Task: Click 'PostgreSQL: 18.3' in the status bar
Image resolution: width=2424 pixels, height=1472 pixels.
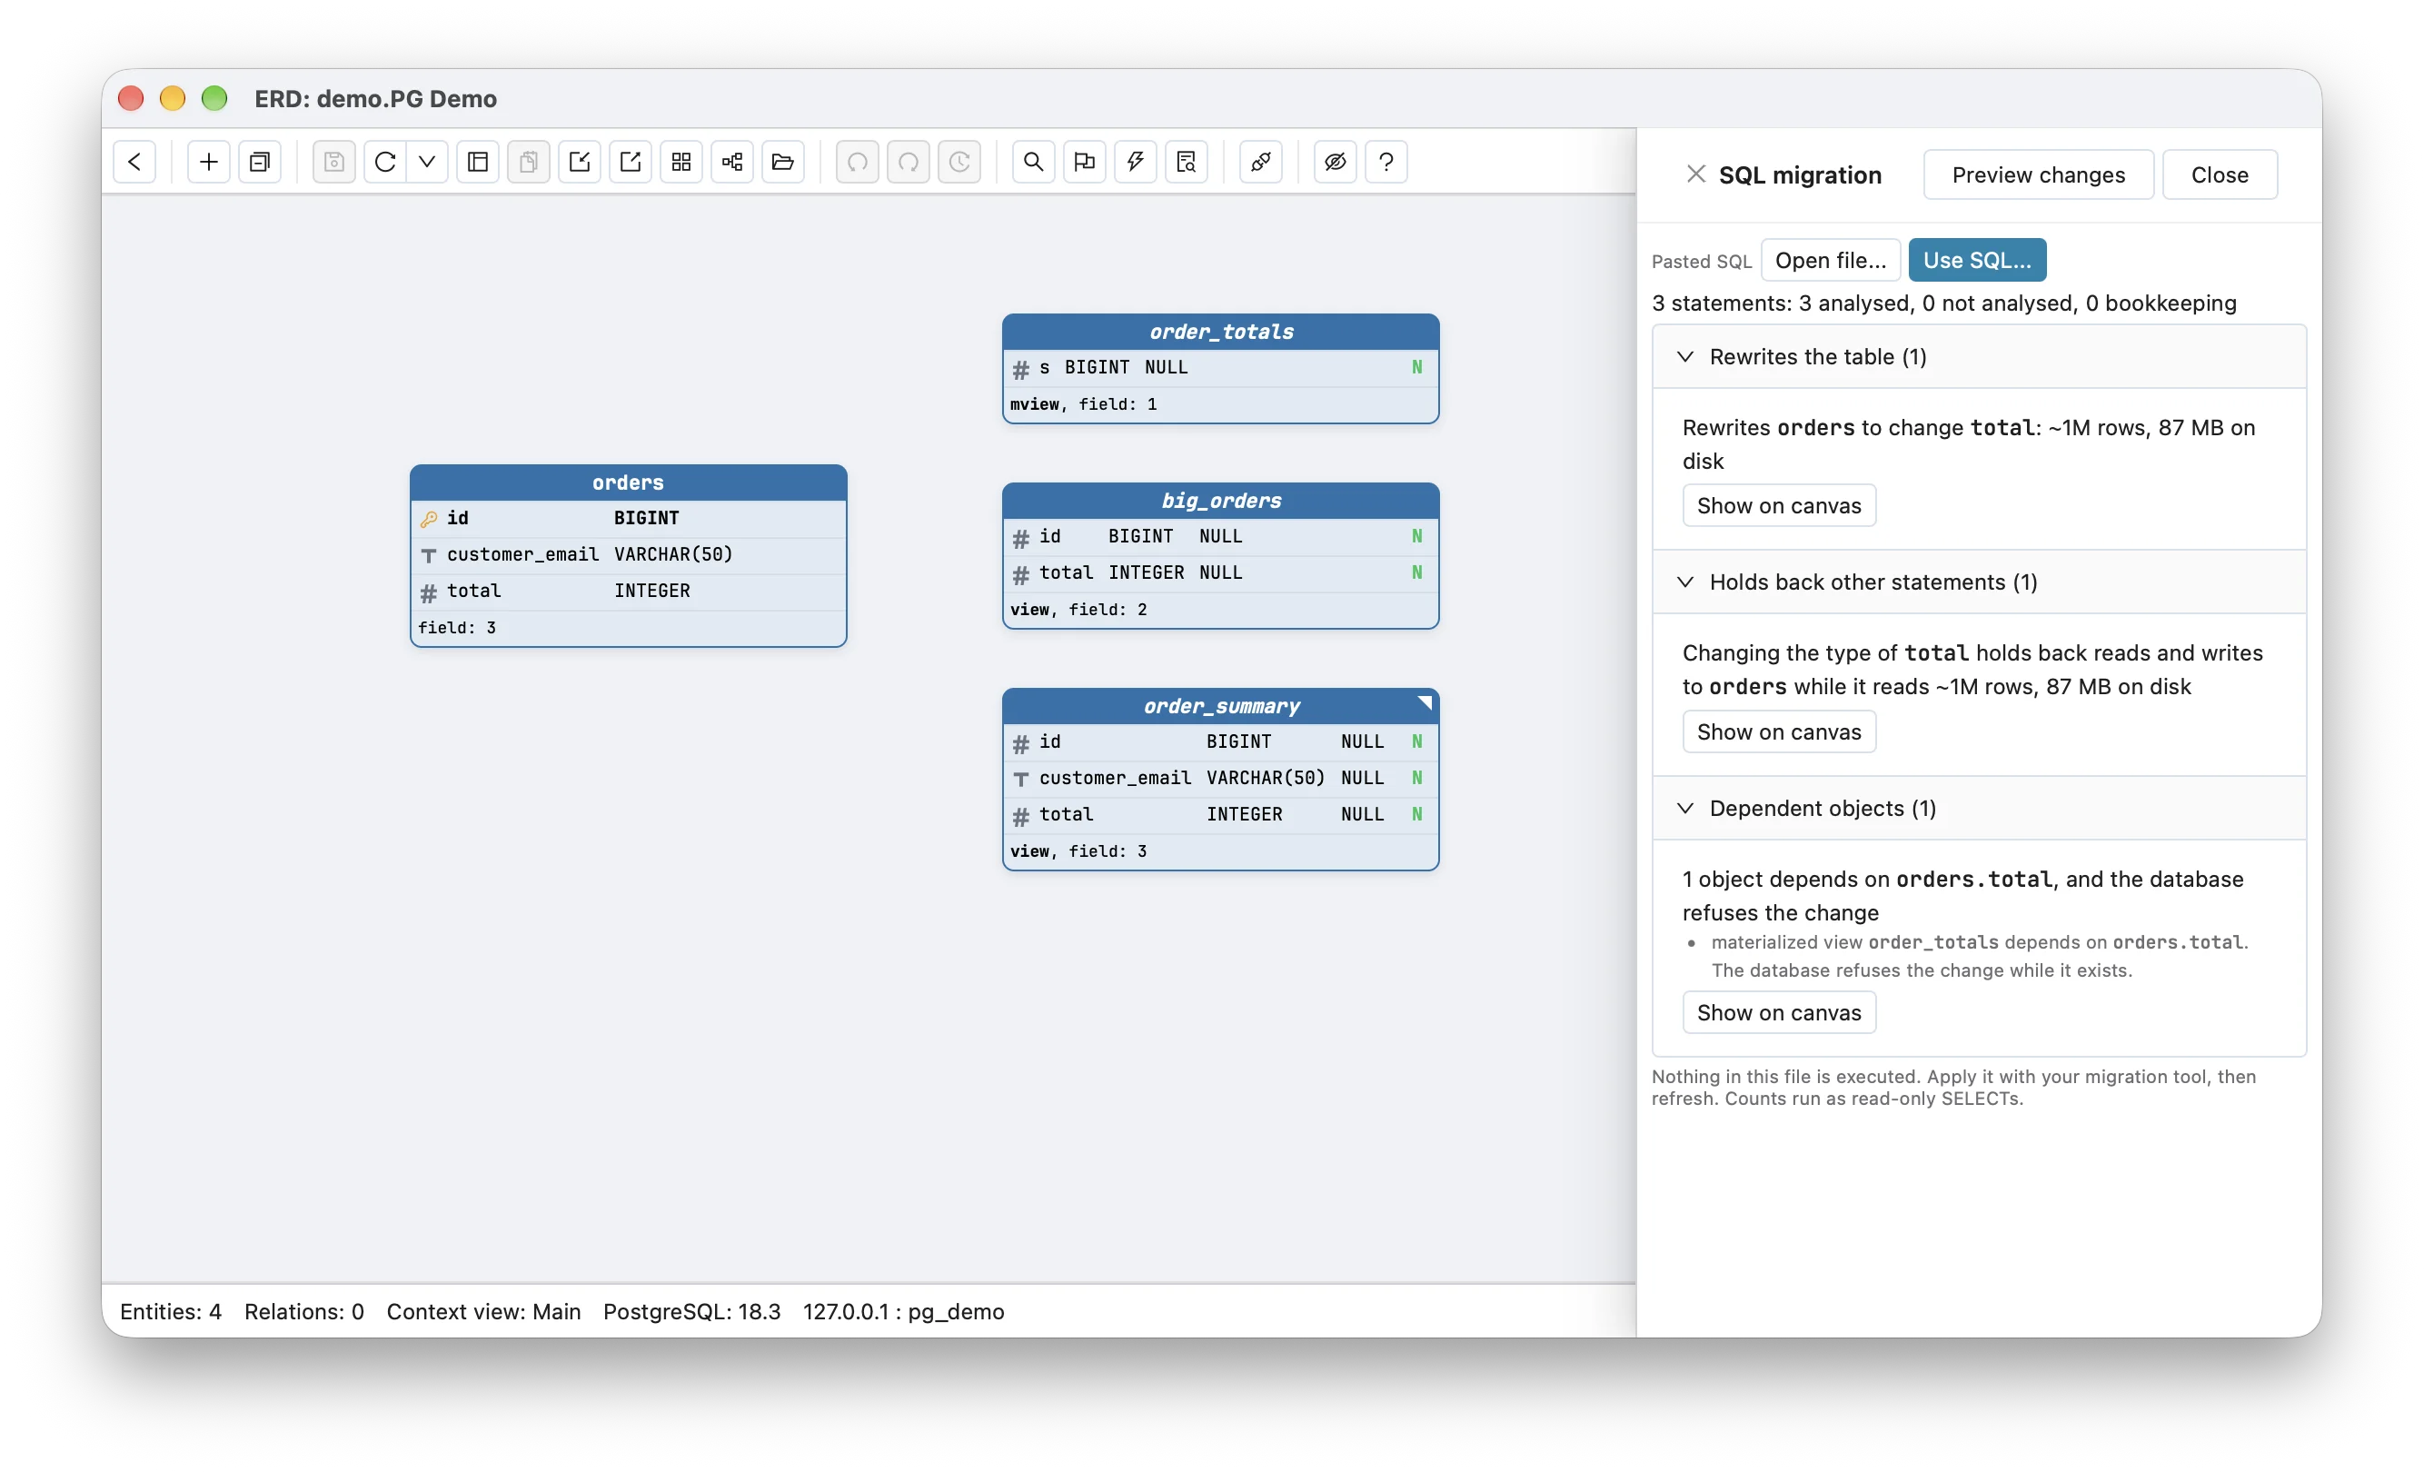Action: point(691,1311)
